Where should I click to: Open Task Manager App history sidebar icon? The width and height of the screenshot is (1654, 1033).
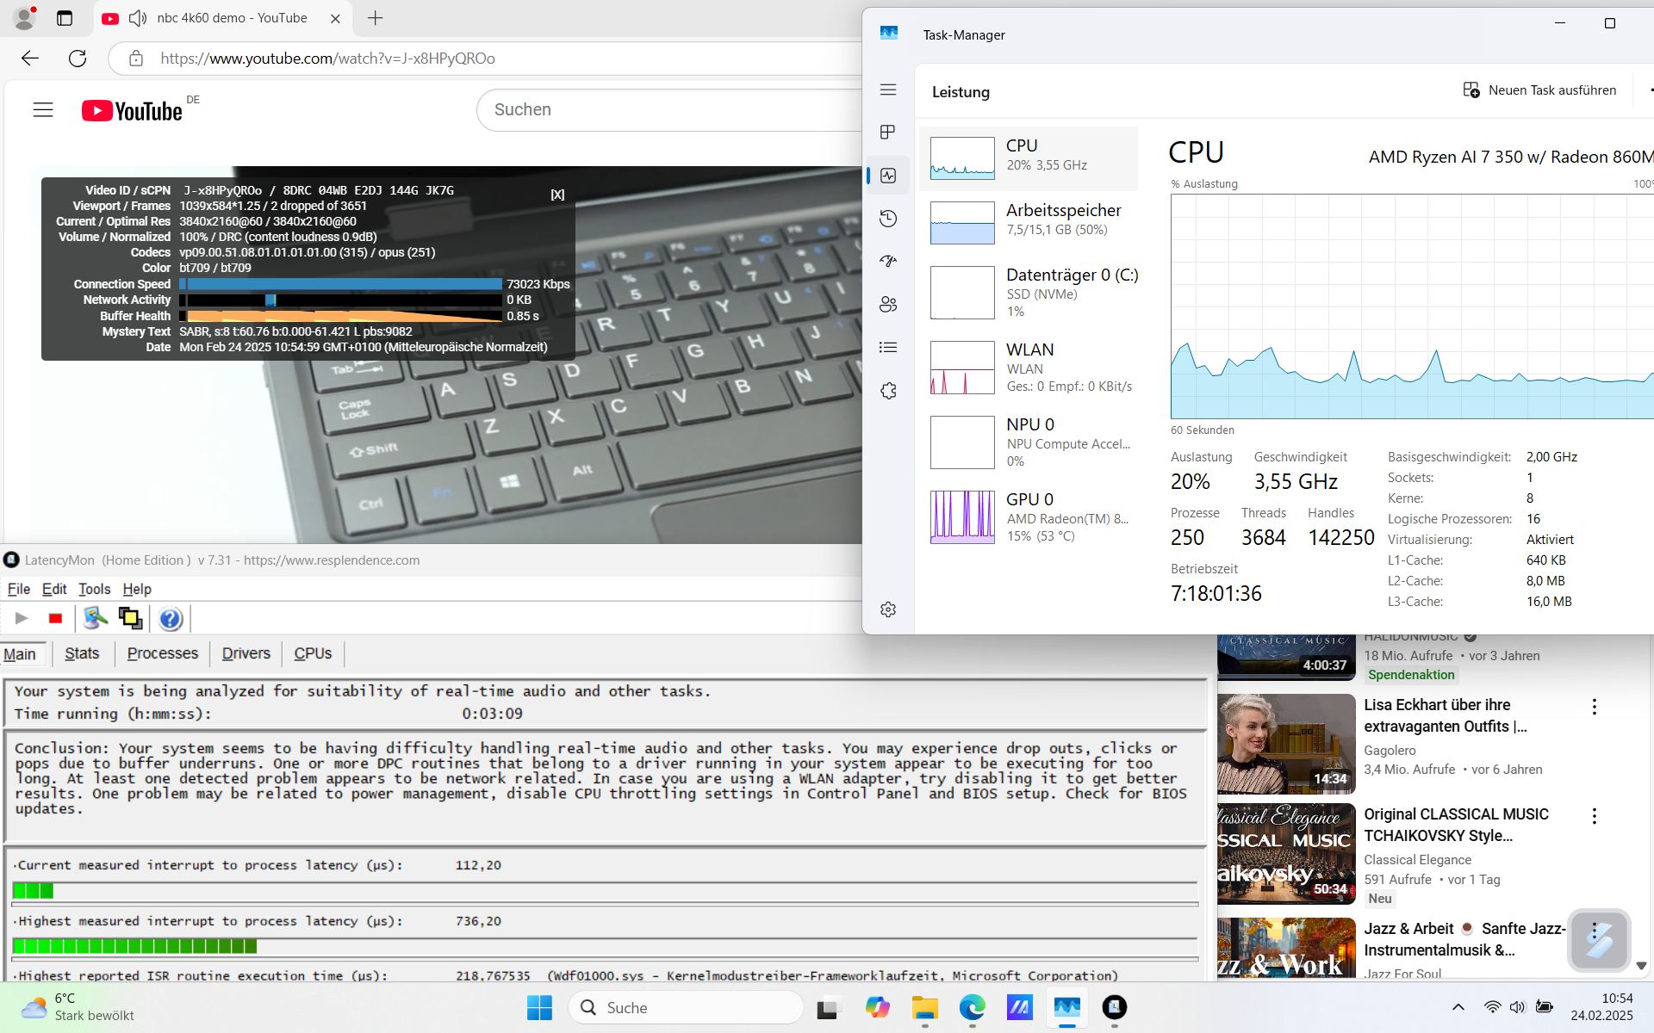point(888,219)
